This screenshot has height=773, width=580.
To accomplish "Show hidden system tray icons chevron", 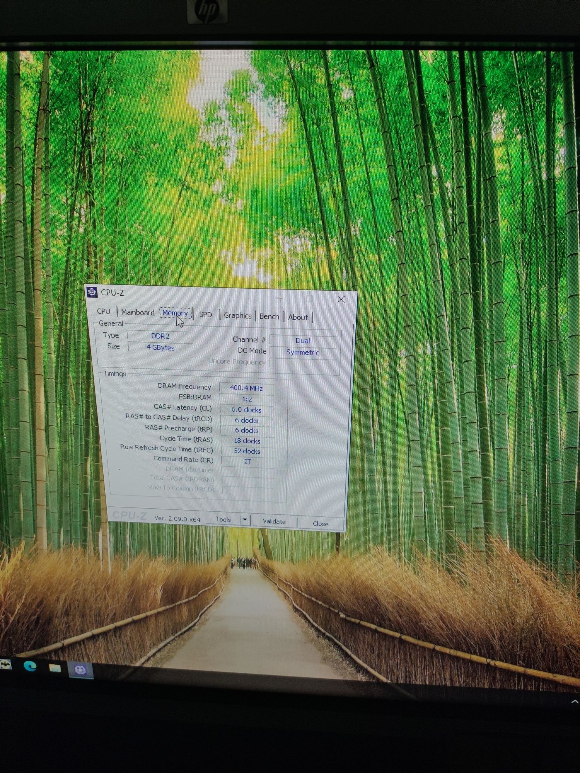I will point(574,701).
